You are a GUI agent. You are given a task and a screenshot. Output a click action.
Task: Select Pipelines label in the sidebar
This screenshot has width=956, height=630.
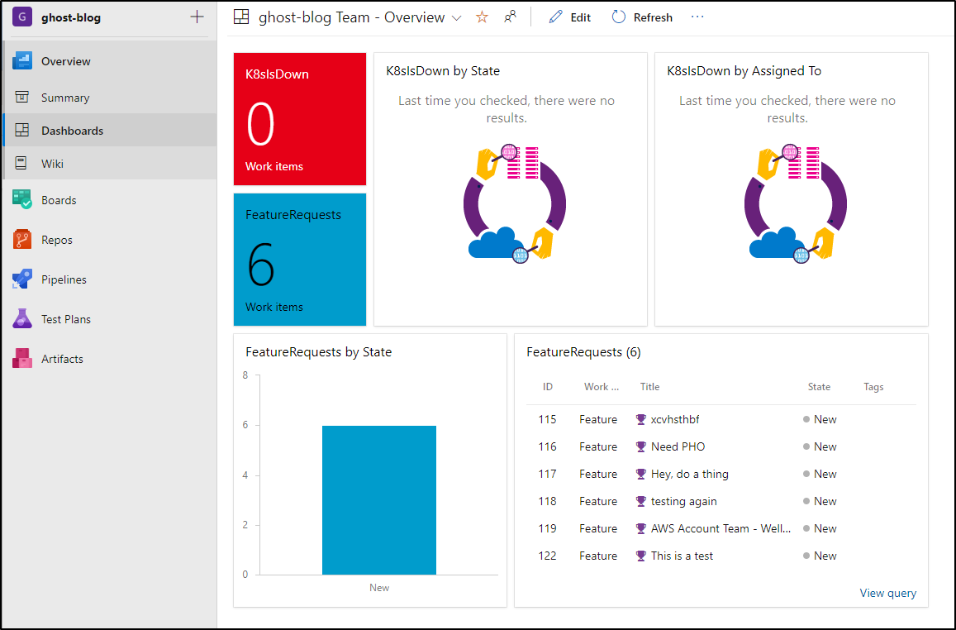coord(64,279)
